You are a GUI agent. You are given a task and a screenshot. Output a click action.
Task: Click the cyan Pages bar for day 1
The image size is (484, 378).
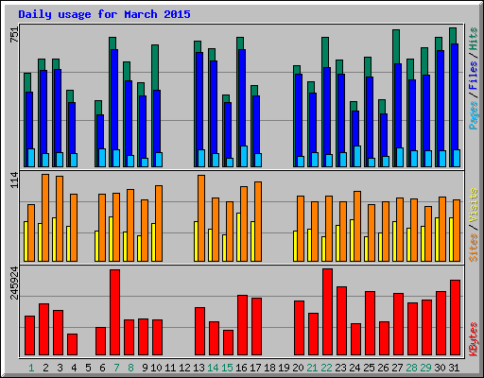(31, 158)
